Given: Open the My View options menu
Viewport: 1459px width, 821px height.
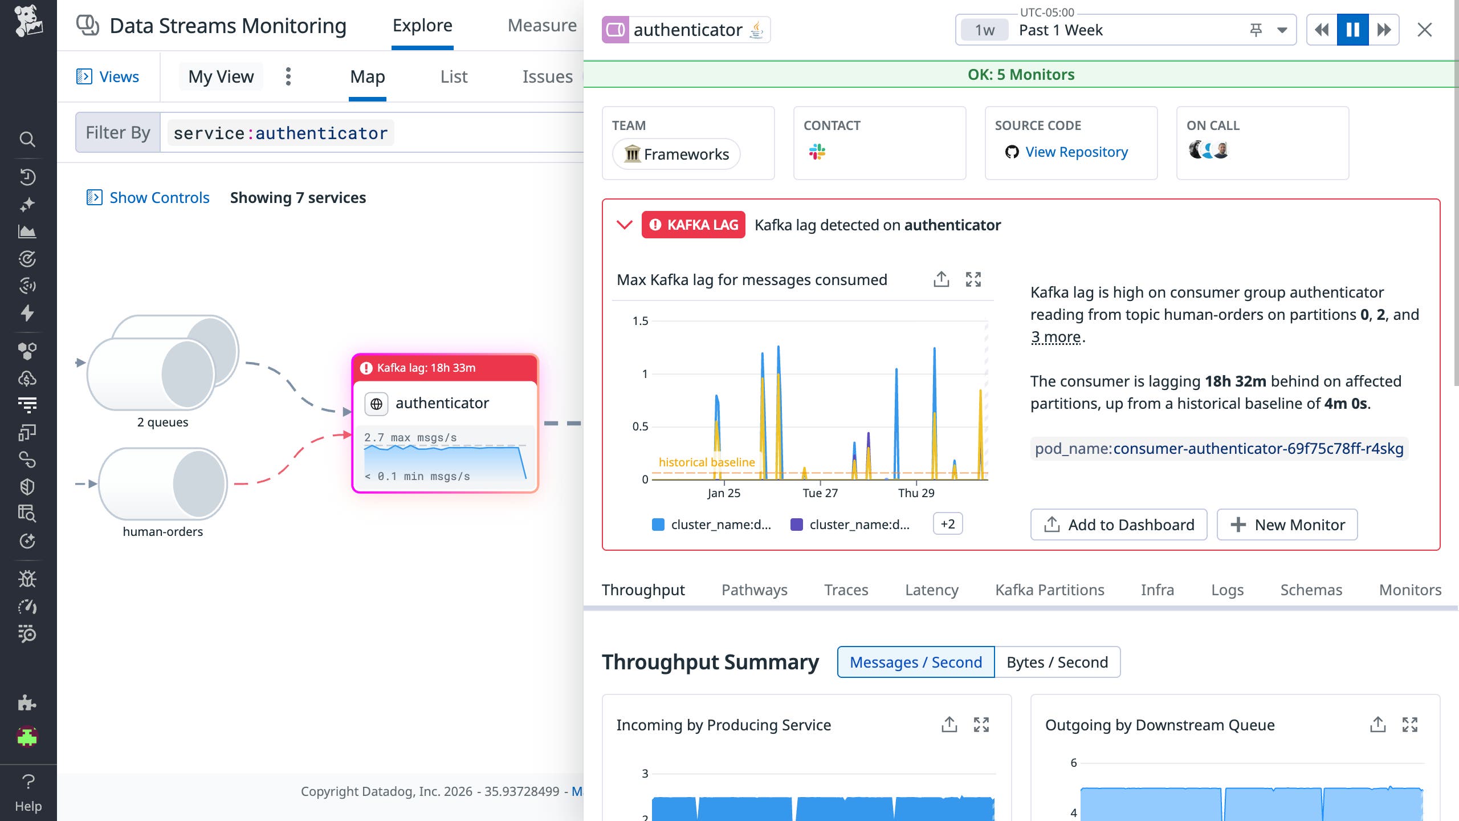Looking at the screenshot, I should click(x=288, y=76).
